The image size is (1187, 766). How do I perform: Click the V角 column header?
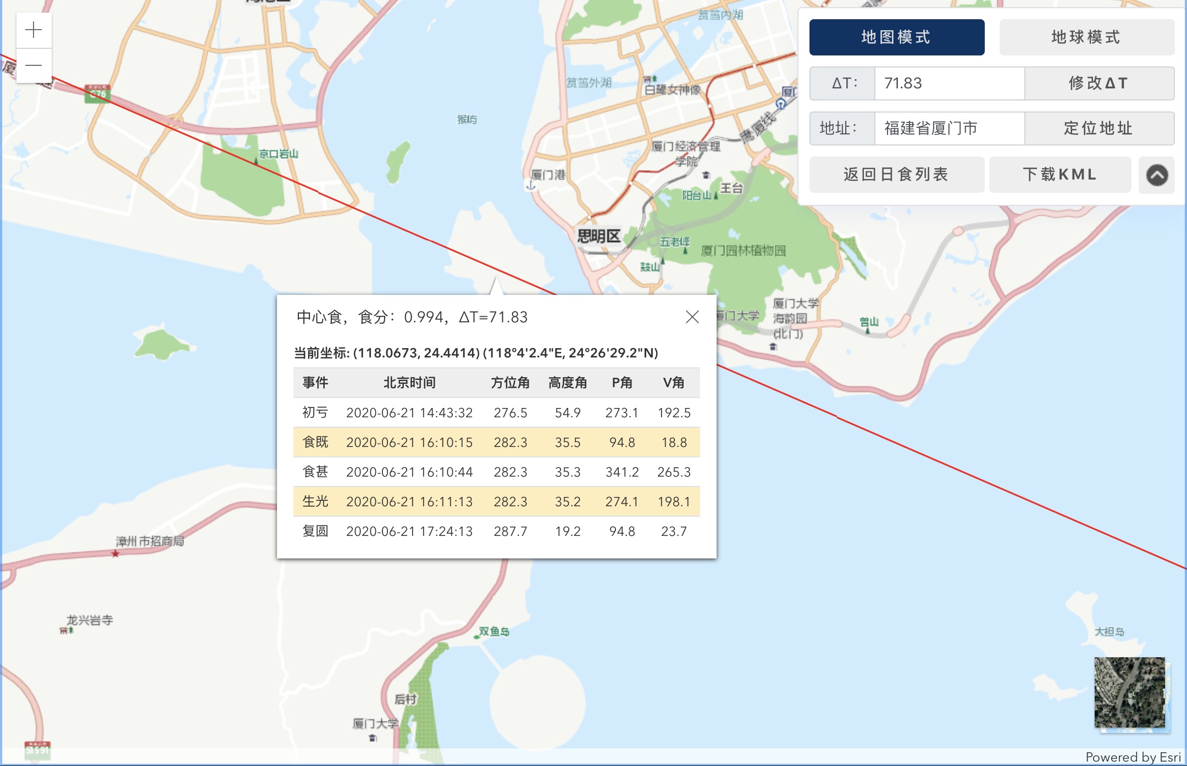pos(674,383)
